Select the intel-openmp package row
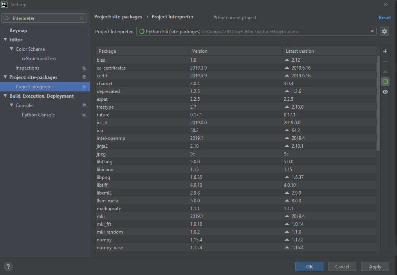The width and height of the screenshot is (397, 275). (236, 138)
